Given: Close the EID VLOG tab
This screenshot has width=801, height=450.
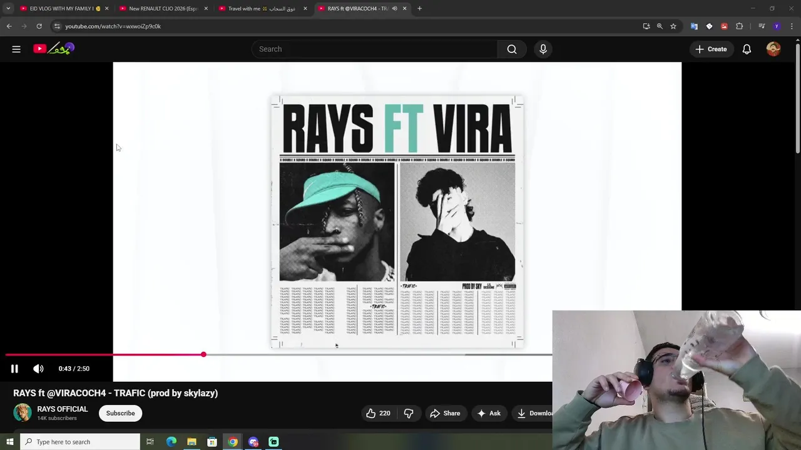Looking at the screenshot, I should pyautogui.click(x=106, y=9).
